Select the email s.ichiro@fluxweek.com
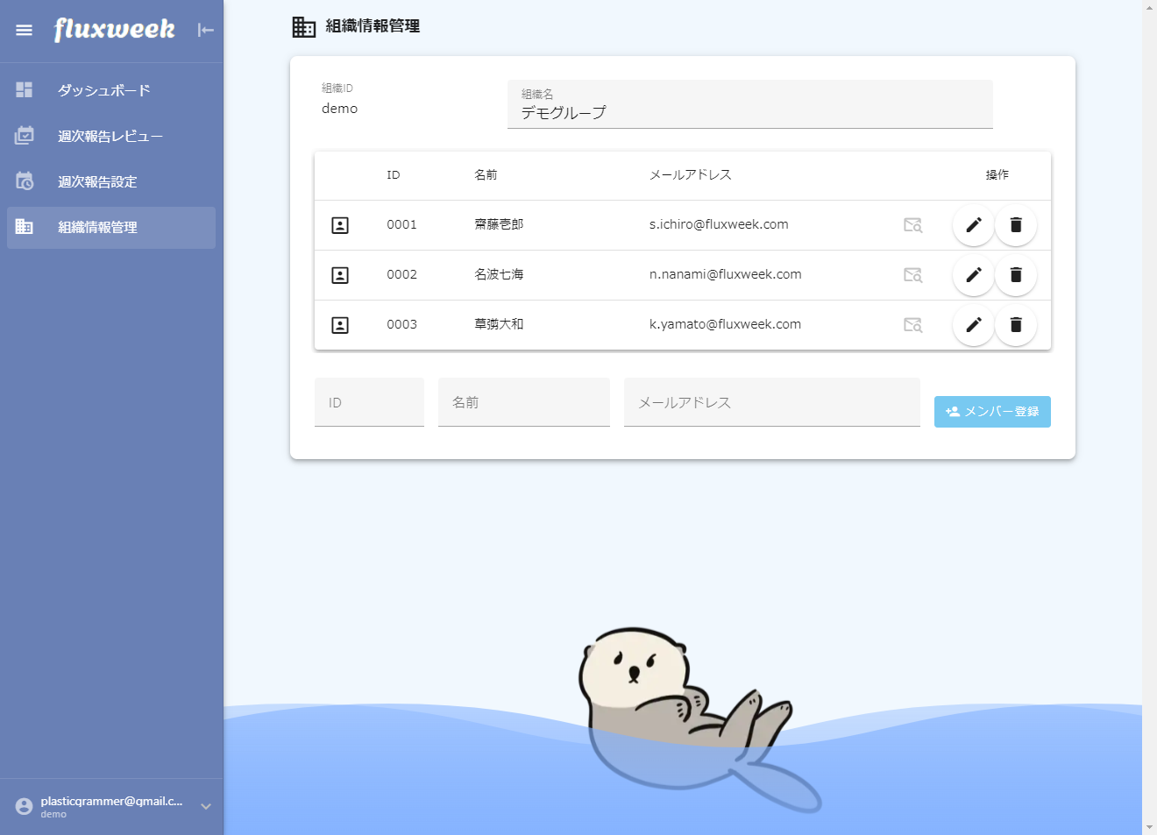This screenshot has width=1157, height=835. tap(719, 224)
